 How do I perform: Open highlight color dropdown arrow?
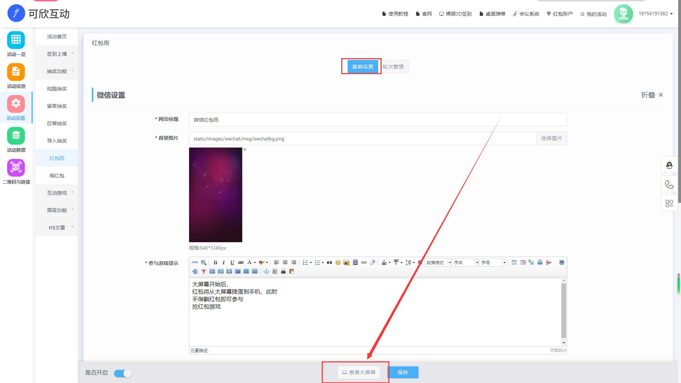point(267,263)
